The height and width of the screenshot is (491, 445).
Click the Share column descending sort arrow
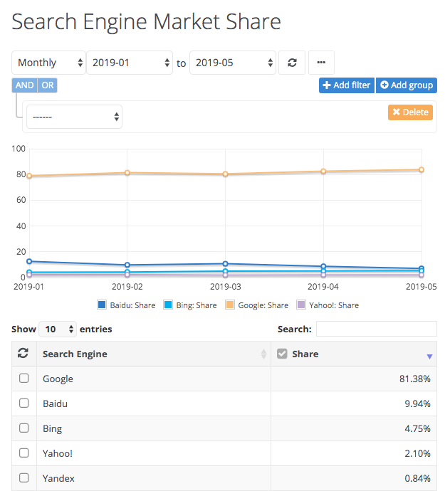pyautogui.click(x=429, y=357)
